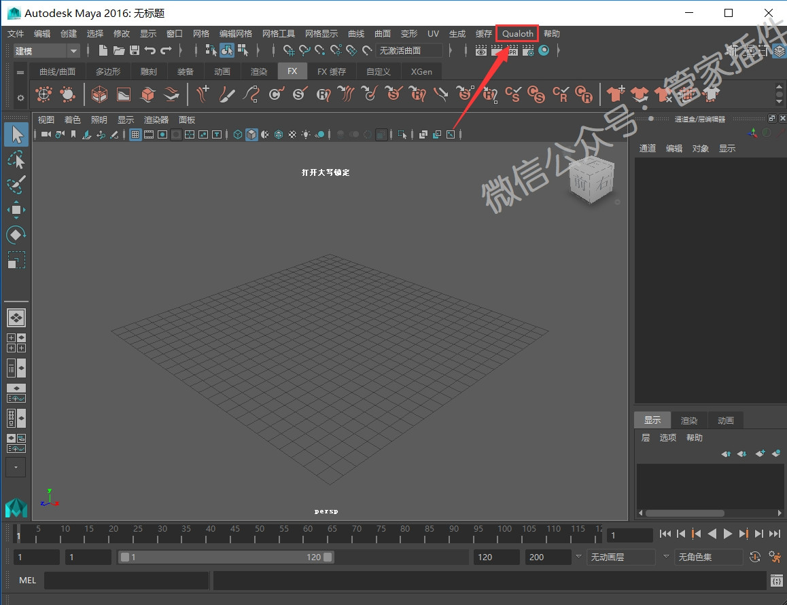Toggle snap to grids icon
787x605 pixels.
point(289,51)
